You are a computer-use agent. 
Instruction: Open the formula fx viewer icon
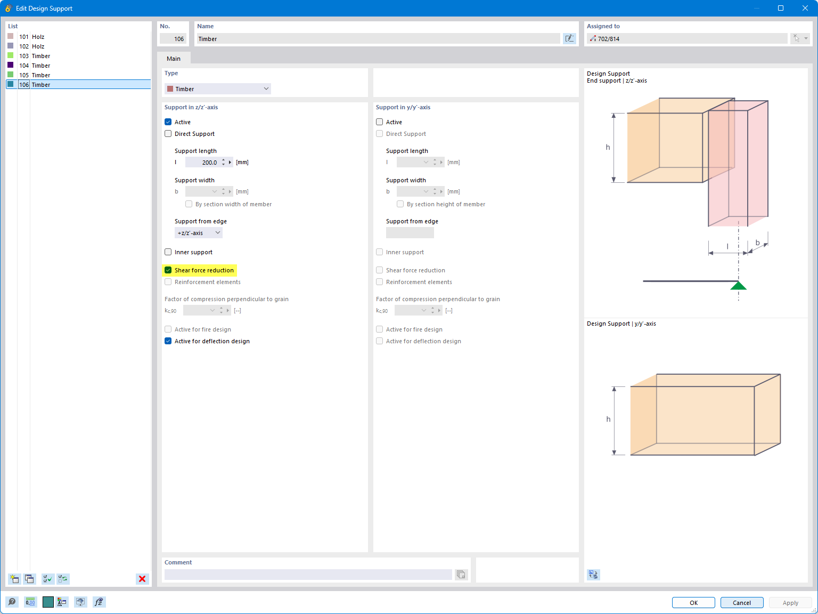point(99,602)
